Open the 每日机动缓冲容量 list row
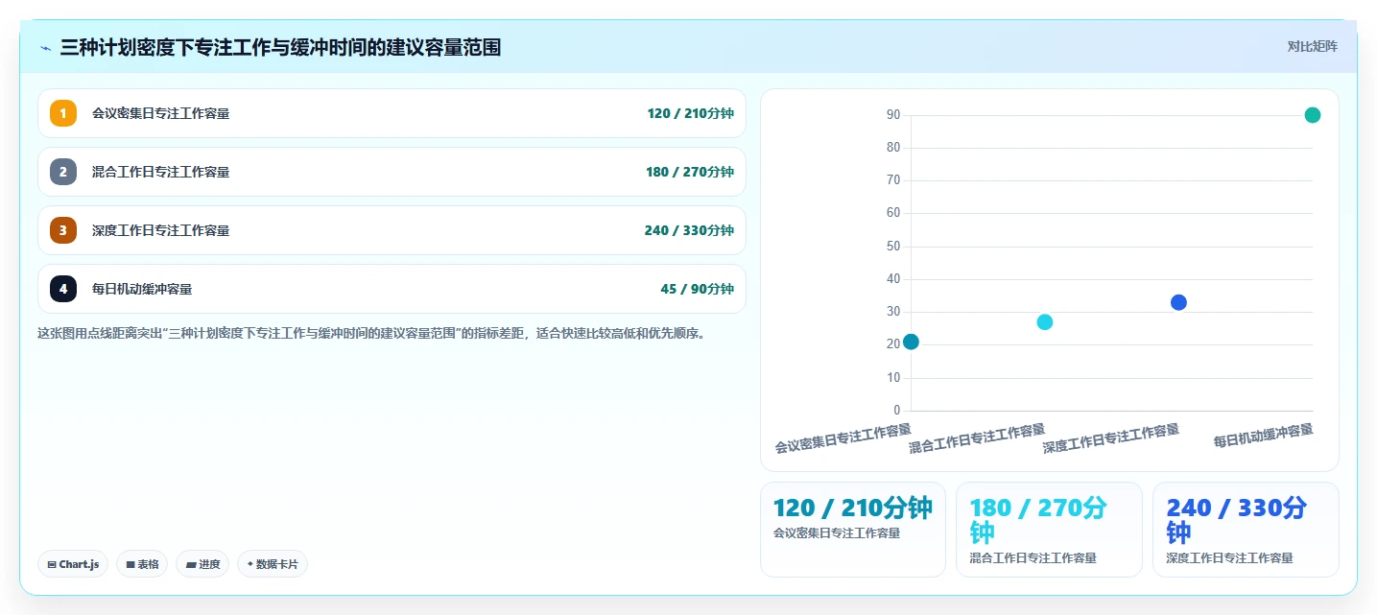 point(392,289)
